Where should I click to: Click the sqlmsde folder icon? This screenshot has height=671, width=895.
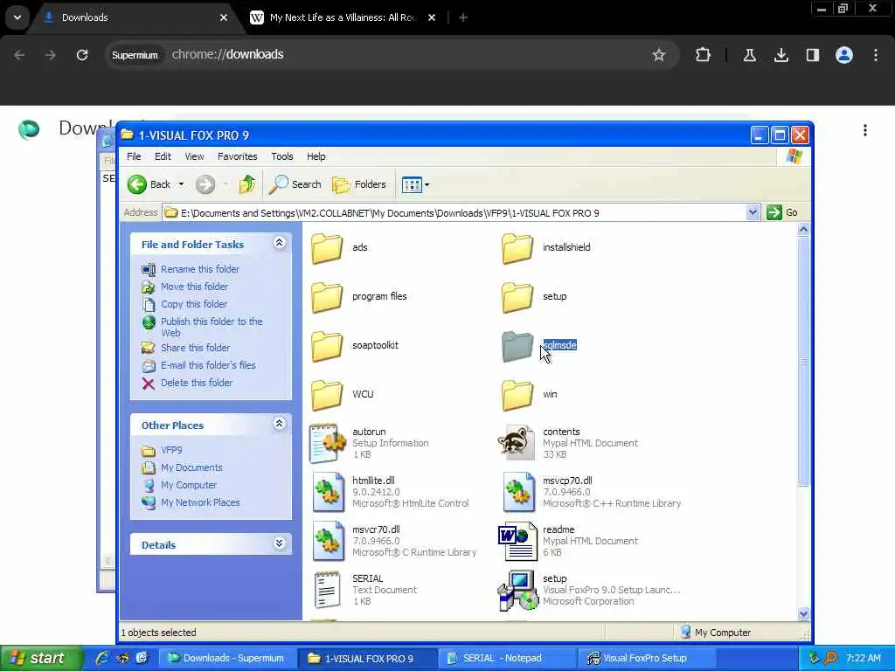click(x=517, y=346)
